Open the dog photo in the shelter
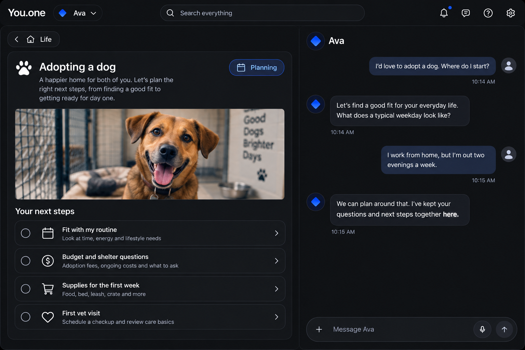This screenshot has height=350, width=525. 150,154
